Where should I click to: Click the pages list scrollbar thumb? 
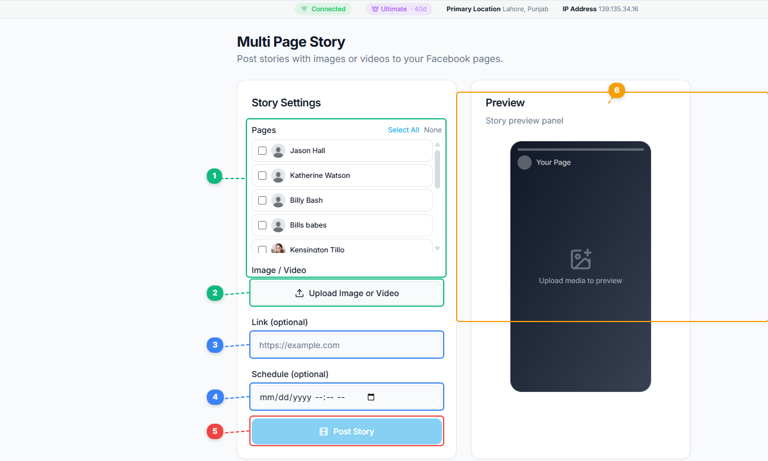click(437, 169)
